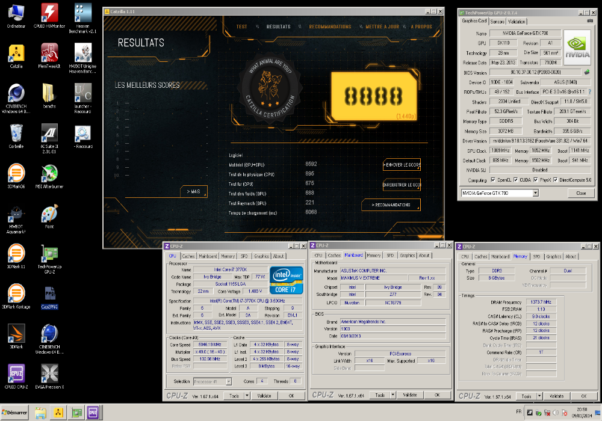Screen dimensions: 602x421
Task: Click the Close button in GPU-Z
Action: point(581,193)
